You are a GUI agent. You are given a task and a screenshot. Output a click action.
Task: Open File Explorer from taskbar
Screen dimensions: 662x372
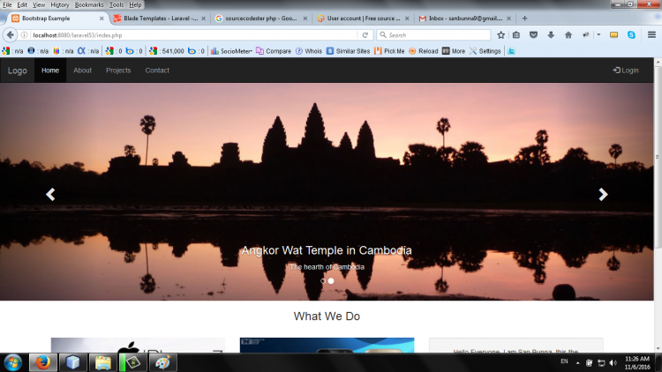point(102,362)
